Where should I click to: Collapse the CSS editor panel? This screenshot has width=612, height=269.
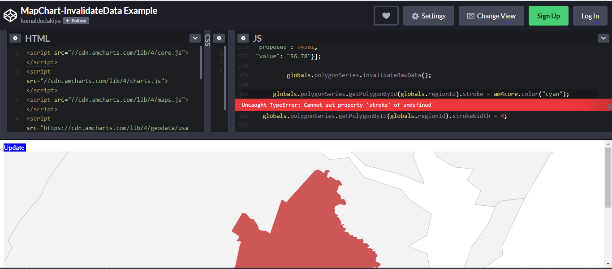coord(207,40)
